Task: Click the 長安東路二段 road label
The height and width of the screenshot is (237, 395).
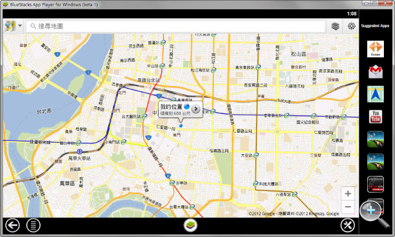Action: [x=256, y=85]
